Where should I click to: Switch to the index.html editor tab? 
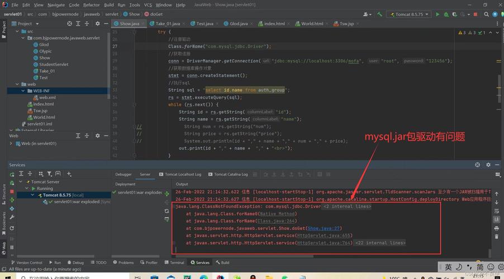coord(274,24)
